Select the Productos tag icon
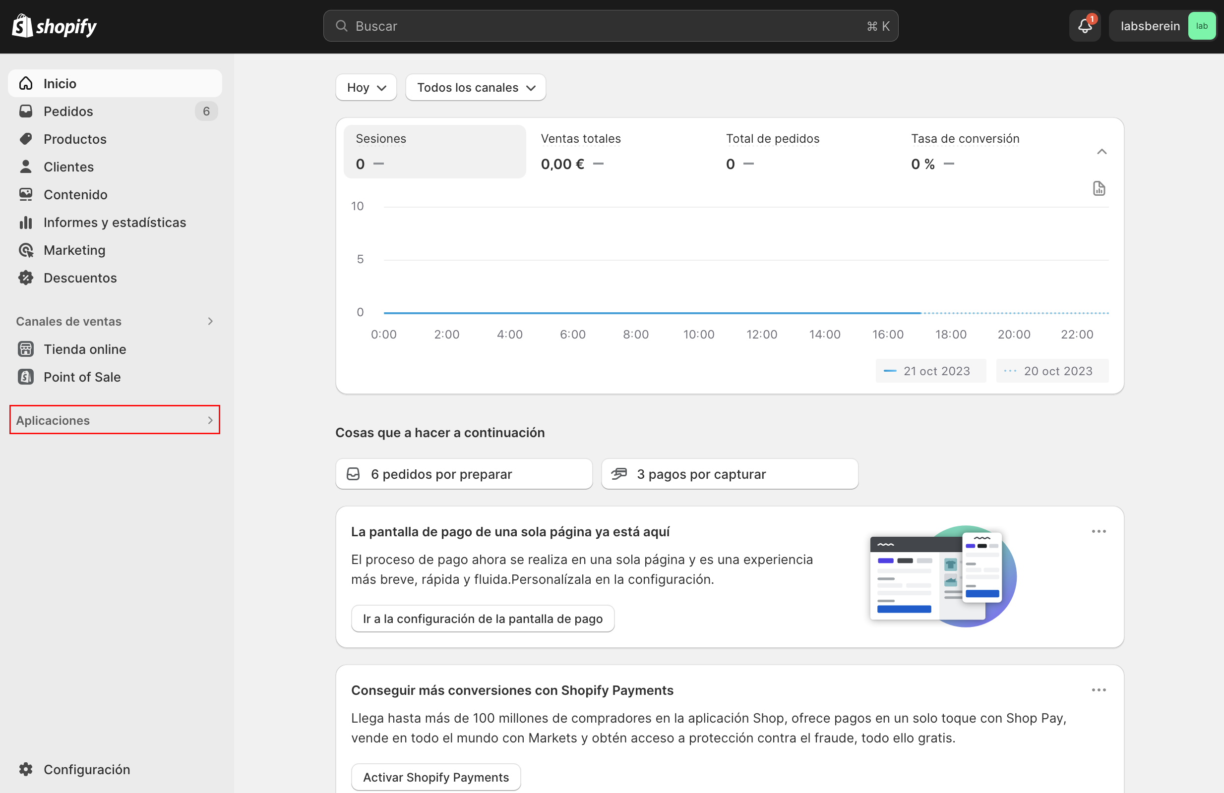1224x793 pixels. tap(26, 139)
